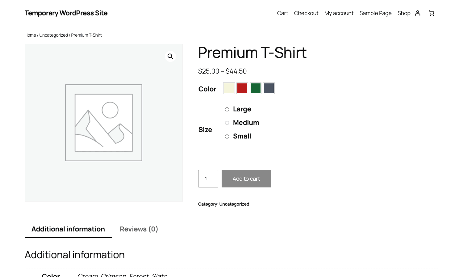Viewport: 463px width, 277px height.
Task: Open the Sample Page link
Action: pyautogui.click(x=375, y=13)
